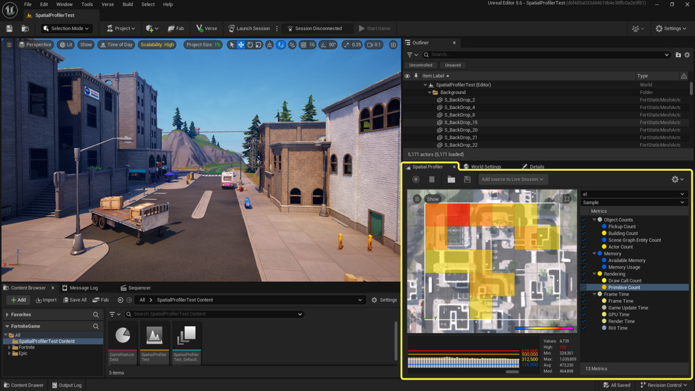Open the Selection Mode dropdown

point(66,28)
